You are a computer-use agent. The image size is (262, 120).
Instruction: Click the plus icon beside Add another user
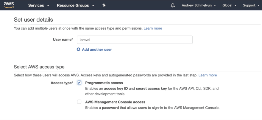[x=78, y=49]
